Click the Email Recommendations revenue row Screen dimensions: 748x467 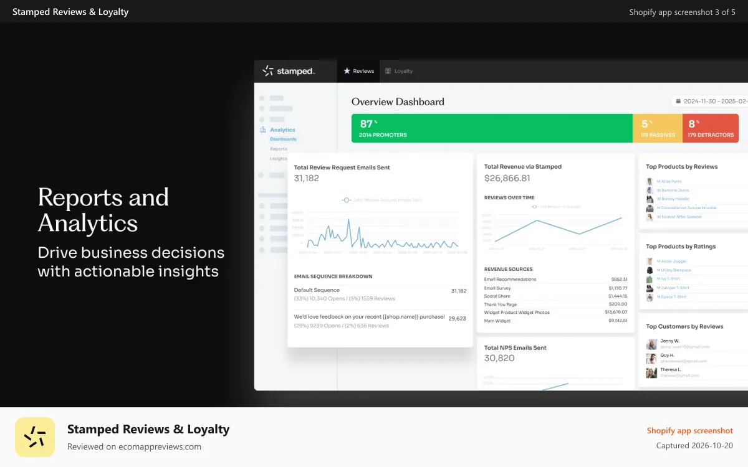(555, 280)
